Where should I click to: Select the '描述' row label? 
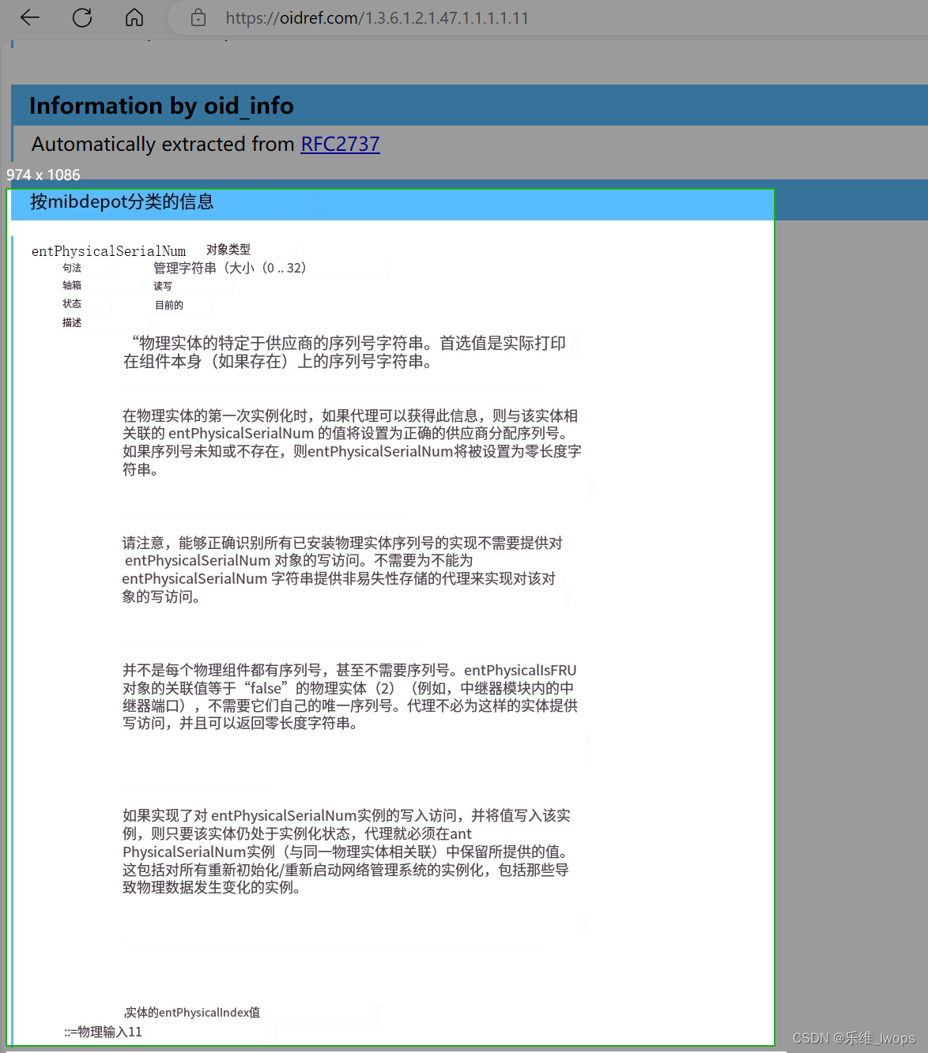tap(72, 322)
